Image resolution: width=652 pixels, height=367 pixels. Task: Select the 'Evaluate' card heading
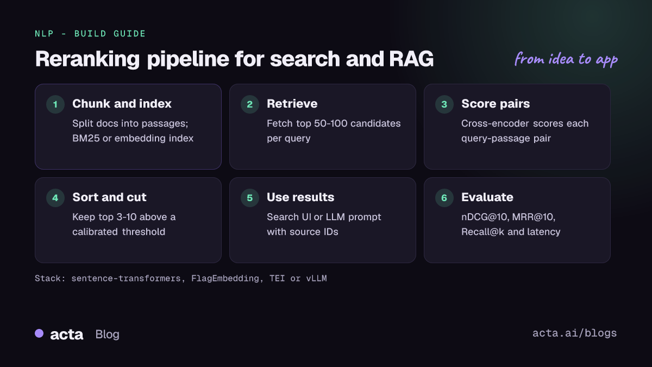point(487,197)
